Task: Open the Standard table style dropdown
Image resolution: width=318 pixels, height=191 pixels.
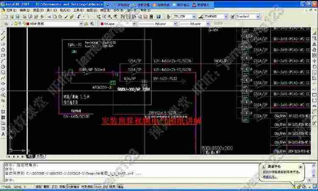Action: coord(258,17)
